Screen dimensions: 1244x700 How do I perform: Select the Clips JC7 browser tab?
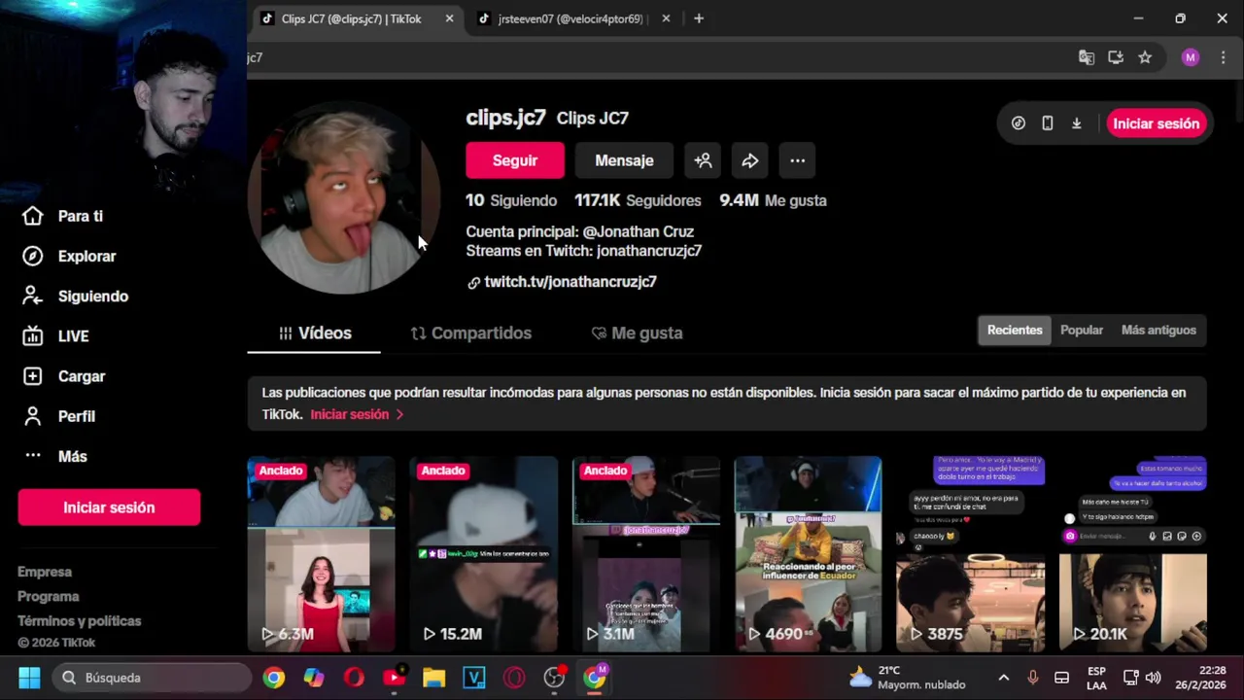351,18
